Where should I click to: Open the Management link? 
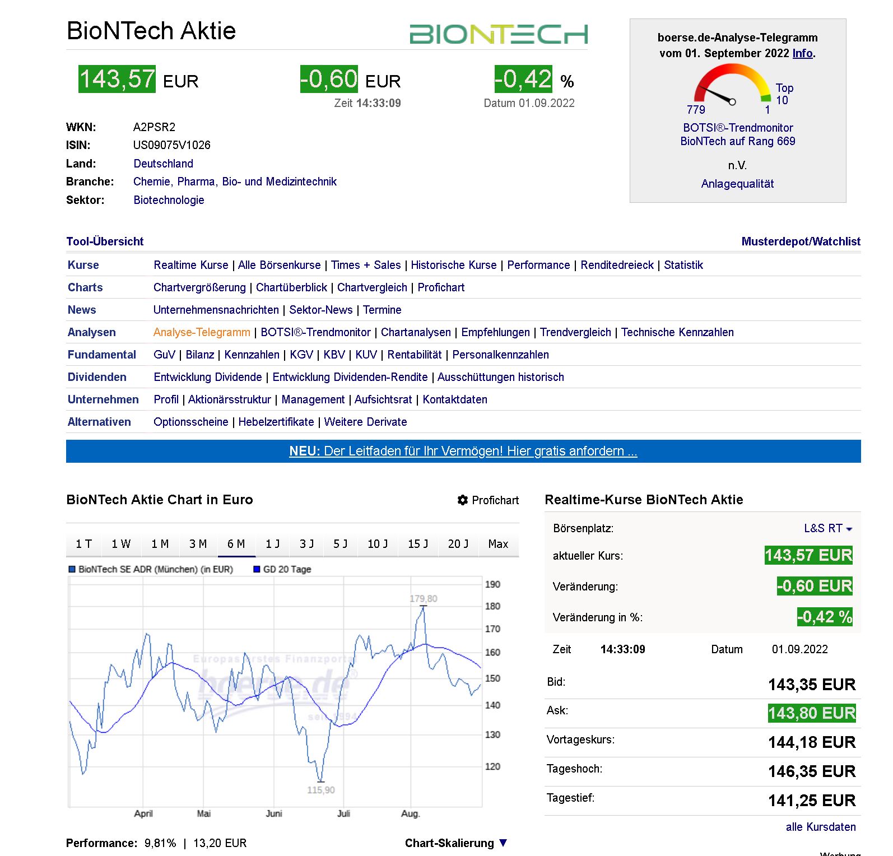313,399
